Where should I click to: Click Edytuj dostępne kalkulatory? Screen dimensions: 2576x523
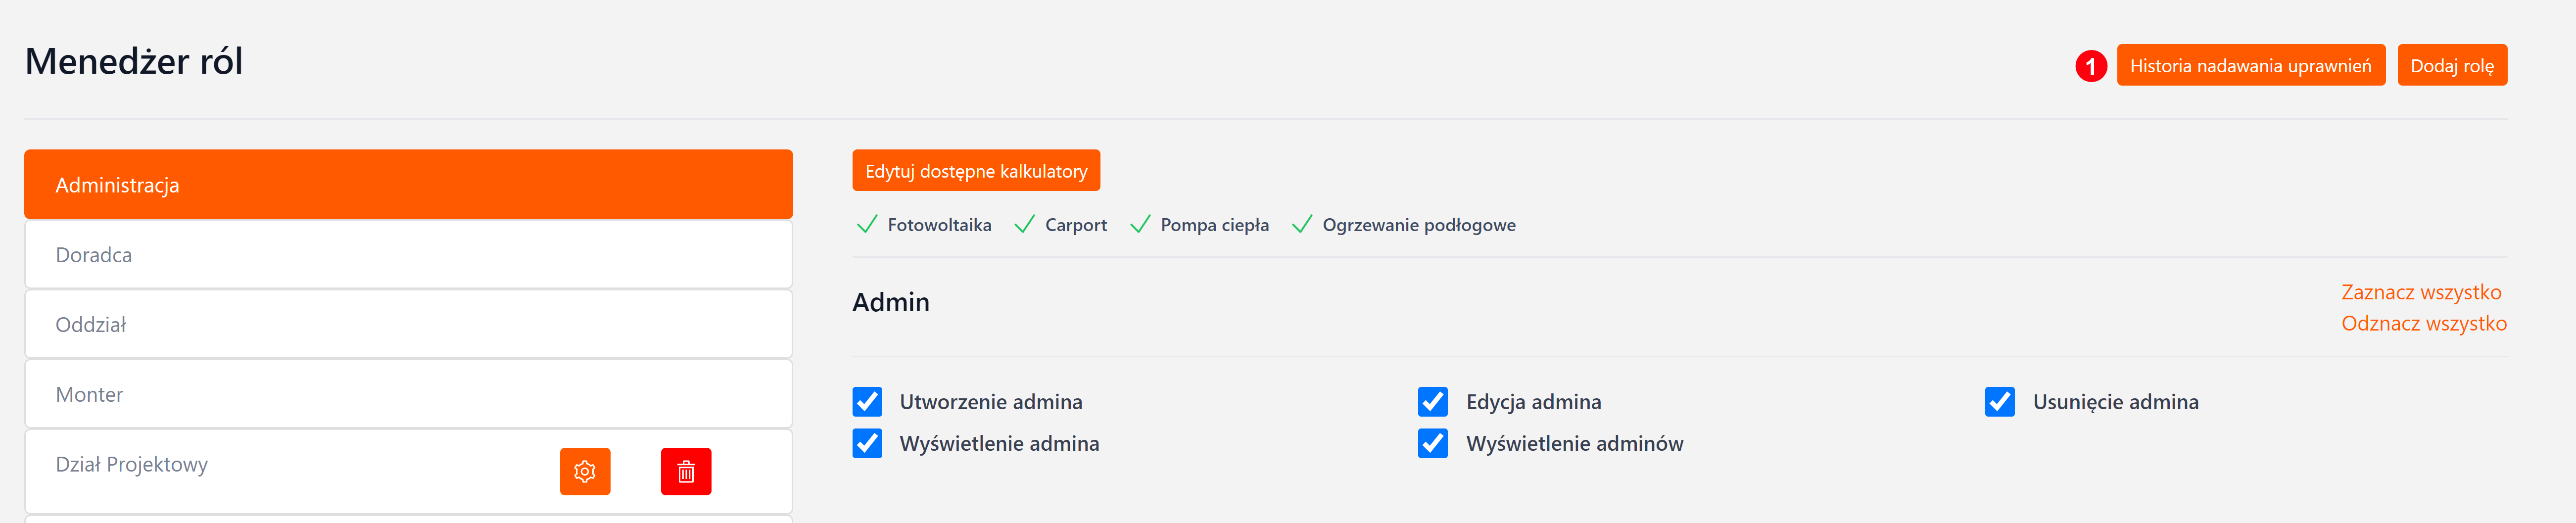976,171
